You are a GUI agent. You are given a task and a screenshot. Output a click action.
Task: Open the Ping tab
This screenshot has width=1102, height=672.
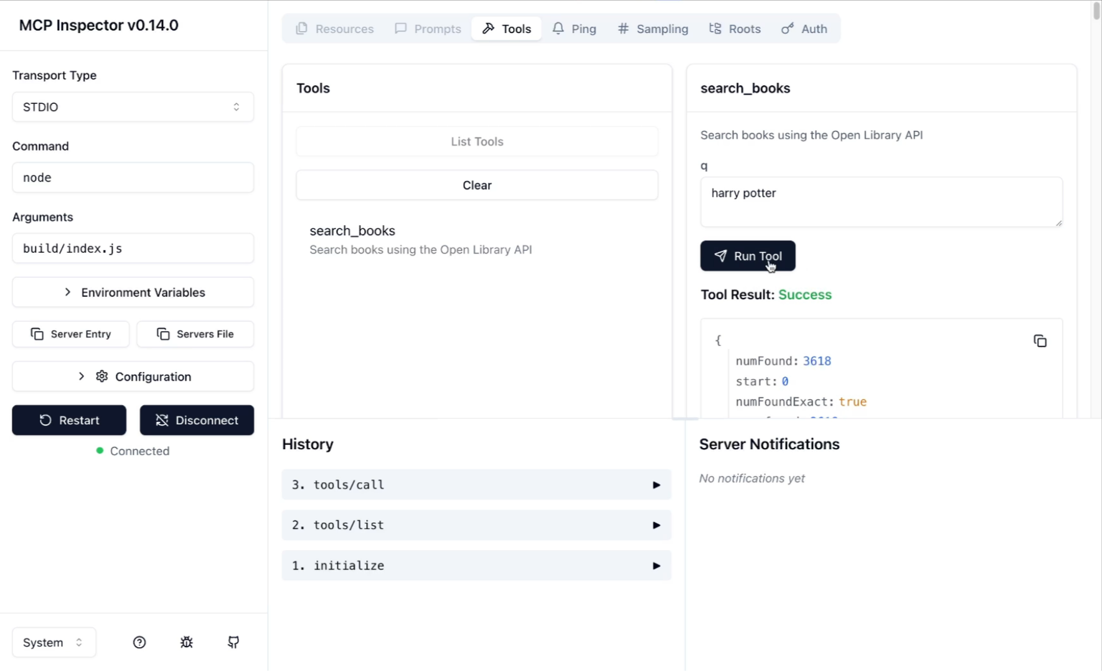574,29
